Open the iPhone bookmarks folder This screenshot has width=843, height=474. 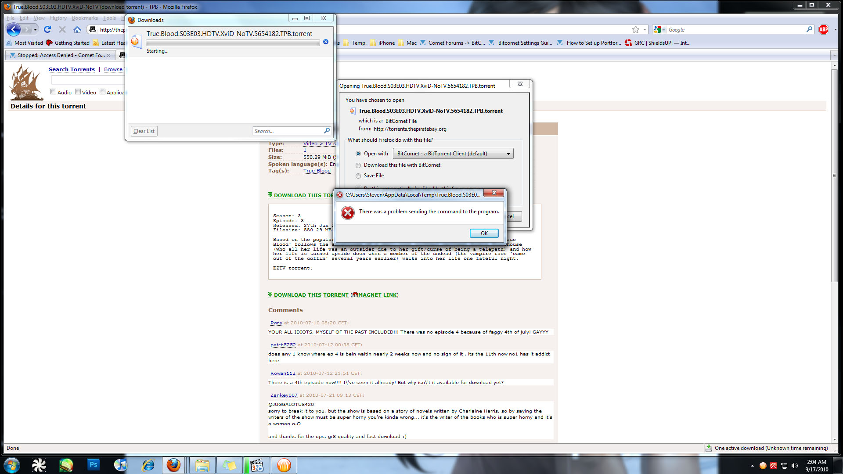tap(382, 43)
